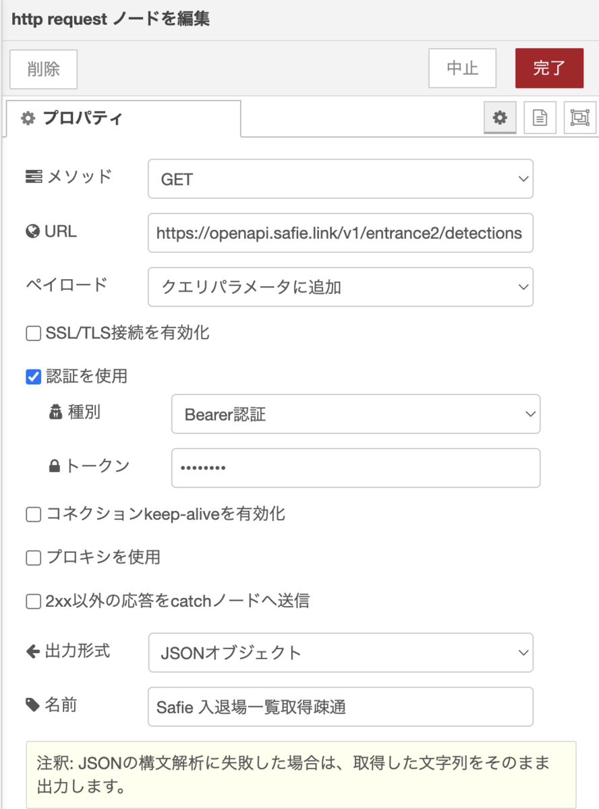Open the メソッド GET dropdown
This screenshot has width=599, height=809.
coord(341,179)
